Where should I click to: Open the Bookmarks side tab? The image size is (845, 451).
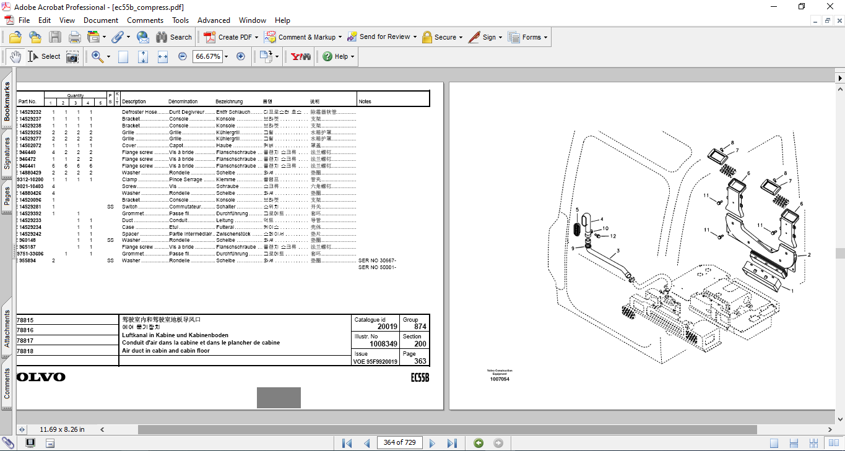pyautogui.click(x=7, y=101)
